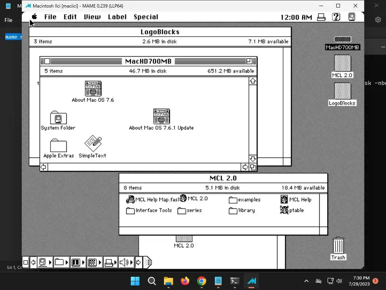
Task: Click the MacHD700MB window close box
Action: tap(47, 61)
